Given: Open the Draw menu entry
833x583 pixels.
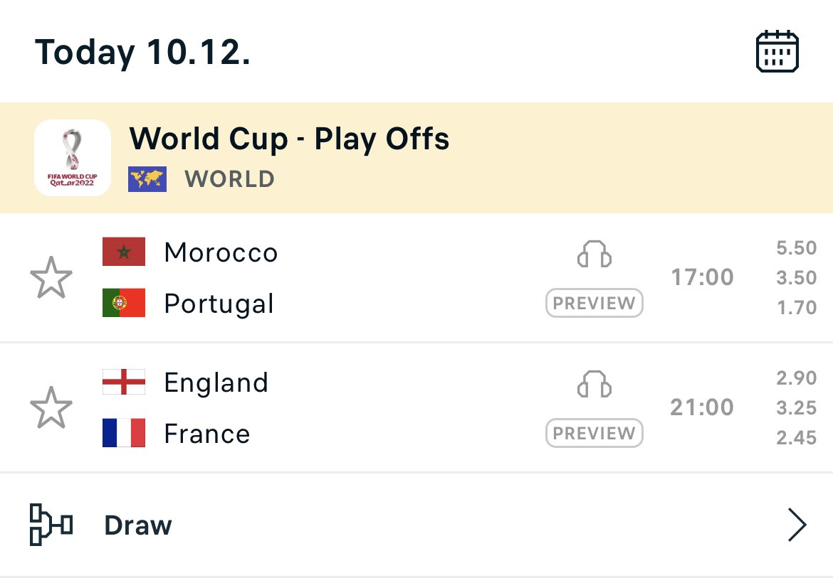Looking at the screenshot, I should [138, 526].
